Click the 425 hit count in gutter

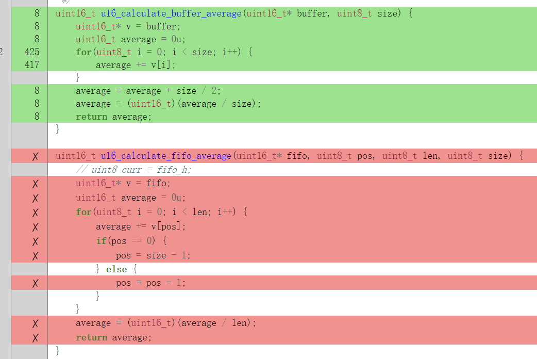(x=32, y=52)
